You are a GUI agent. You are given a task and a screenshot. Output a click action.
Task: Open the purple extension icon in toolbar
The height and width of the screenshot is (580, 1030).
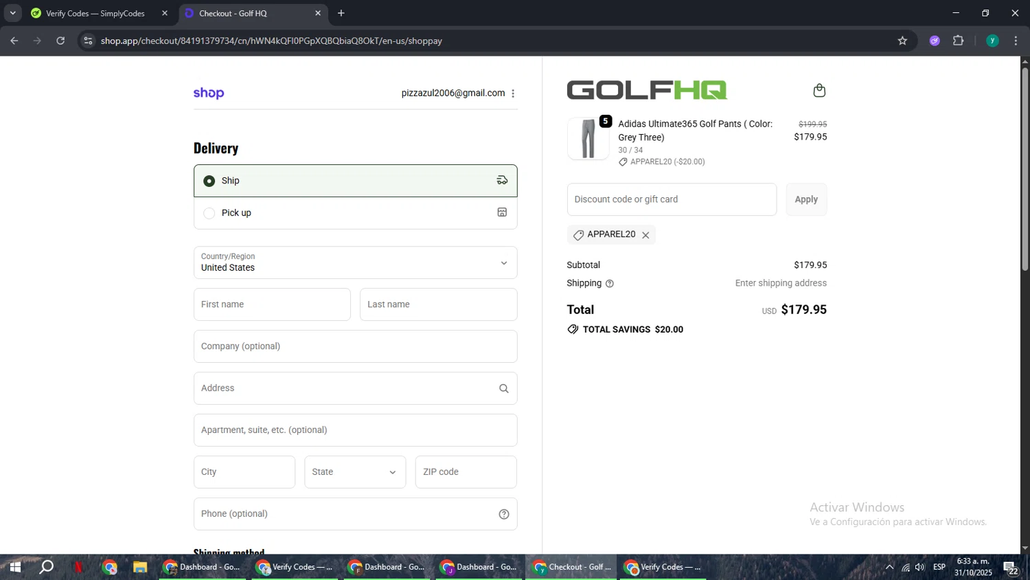click(x=935, y=41)
